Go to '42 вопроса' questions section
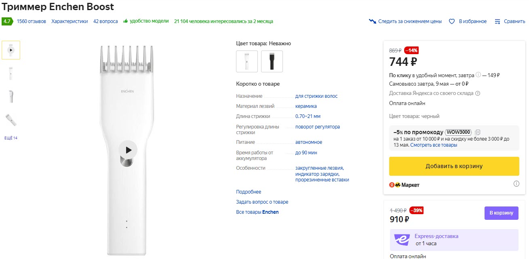This screenshot has width=529, height=259. pos(105,21)
